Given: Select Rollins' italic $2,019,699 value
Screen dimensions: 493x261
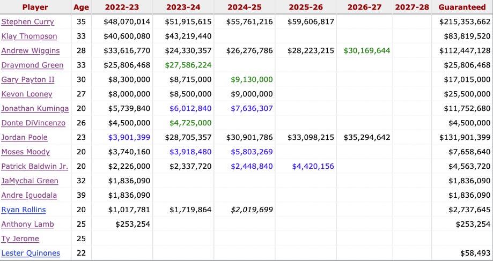Looking at the screenshot, I should point(252,210).
